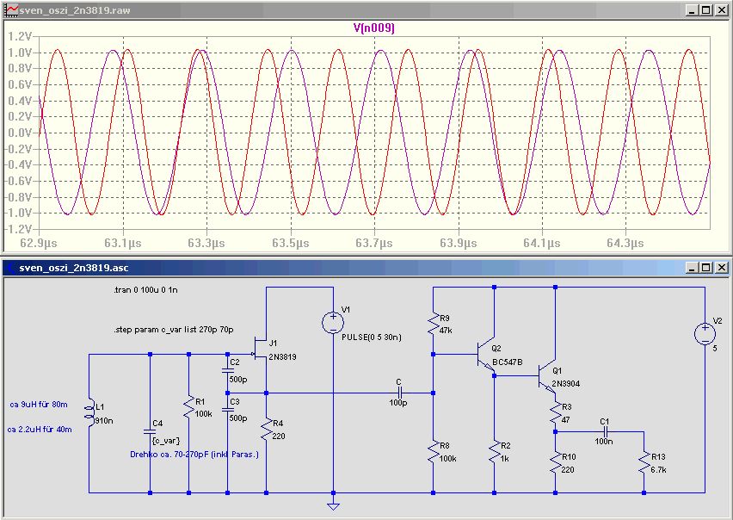The height and width of the screenshot is (520, 733).
Task: Maximize the sven_oszi_2n3819.raw waveform window
Action: [x=706, y=10]
